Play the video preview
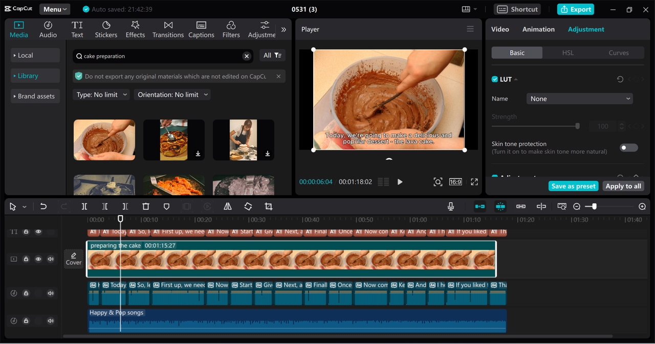 pyautogui.click(x=400, y=182)
